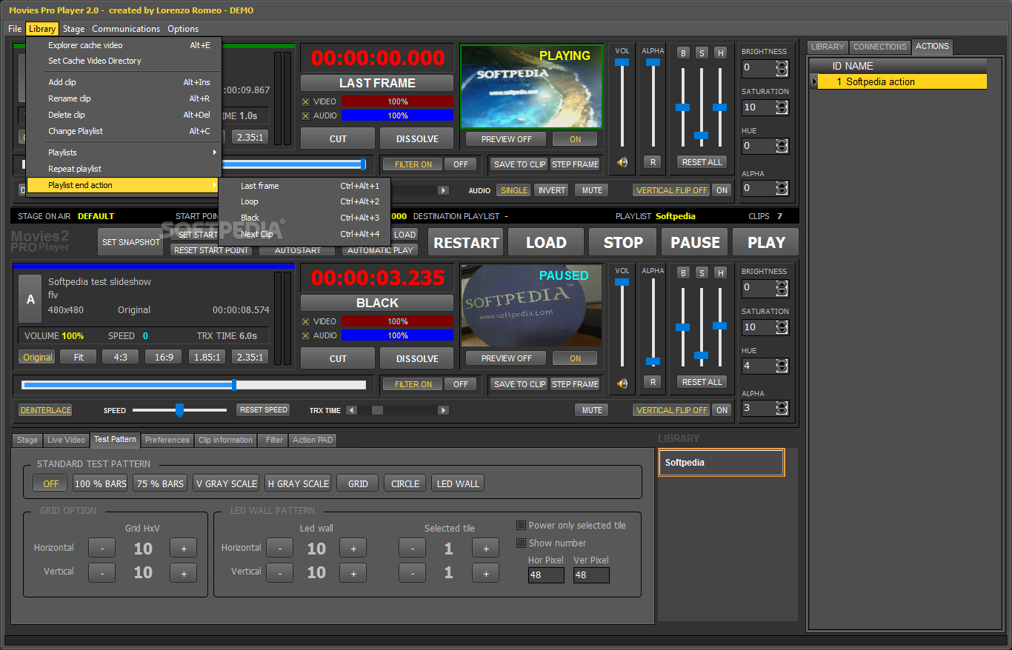
Task: Click the Grid Horizontal plus button
Action: [183, 548]
